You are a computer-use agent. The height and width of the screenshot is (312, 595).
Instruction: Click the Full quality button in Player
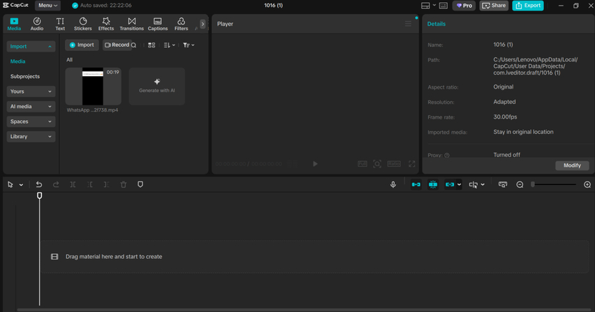click(363, 164)
